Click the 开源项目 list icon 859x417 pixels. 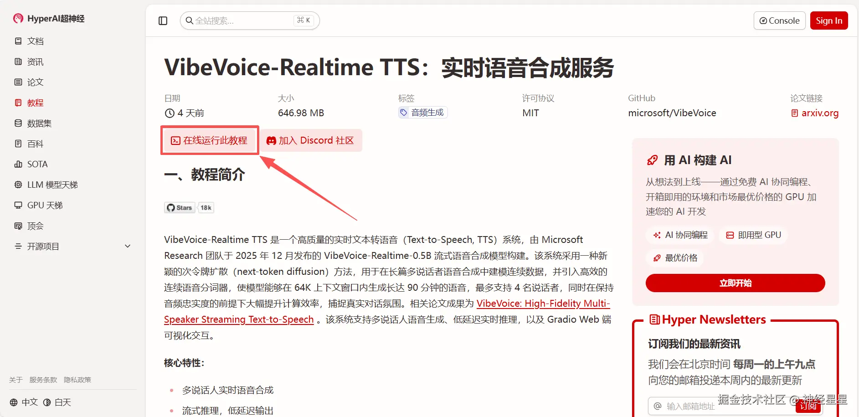18,246
